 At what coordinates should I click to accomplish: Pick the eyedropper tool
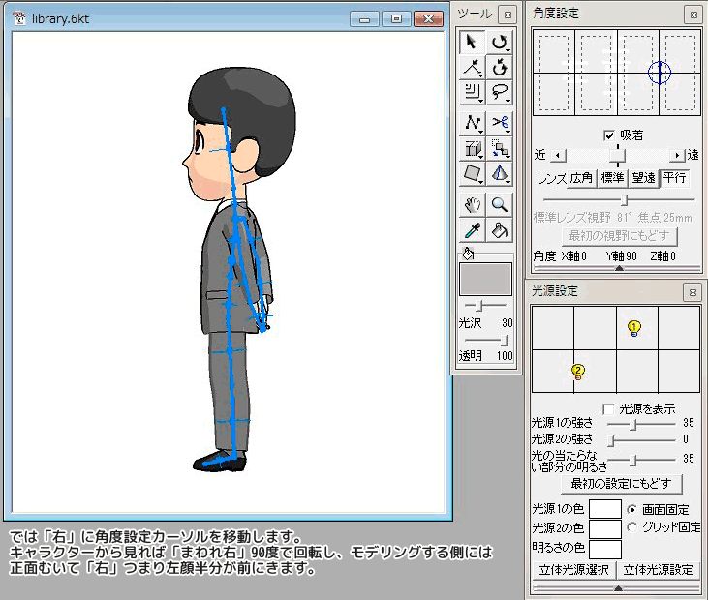(x=472, y=230)
